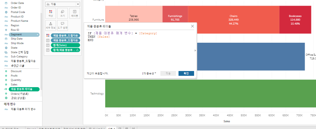Image resolution: width=316 pixels, height=129 pixels.
Task: Select the Segment field pill
Action: point(24,35)
